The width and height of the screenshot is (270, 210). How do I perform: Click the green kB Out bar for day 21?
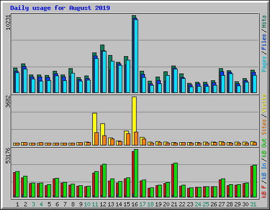point(176,180)
